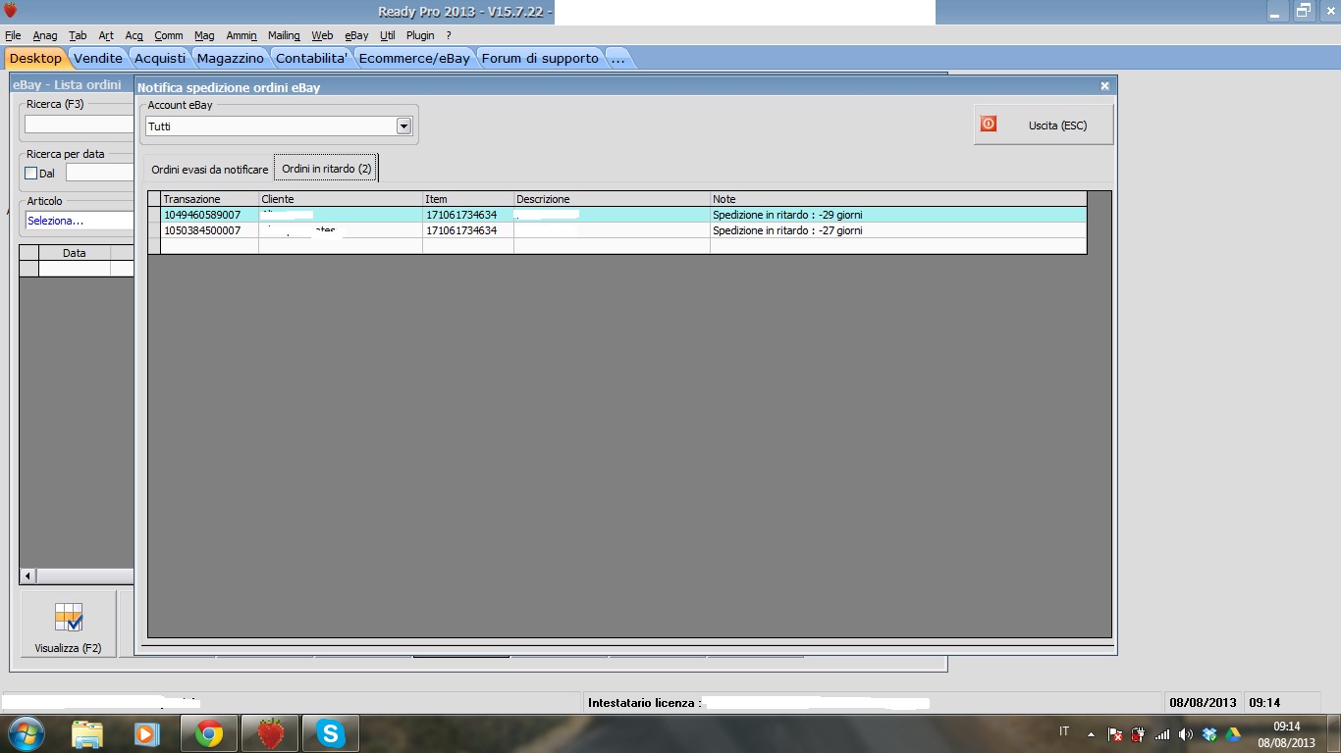Click the Visualizza (F2) grid icon
The height and width of the screenshot is (753, 1341).
(69, 617)
